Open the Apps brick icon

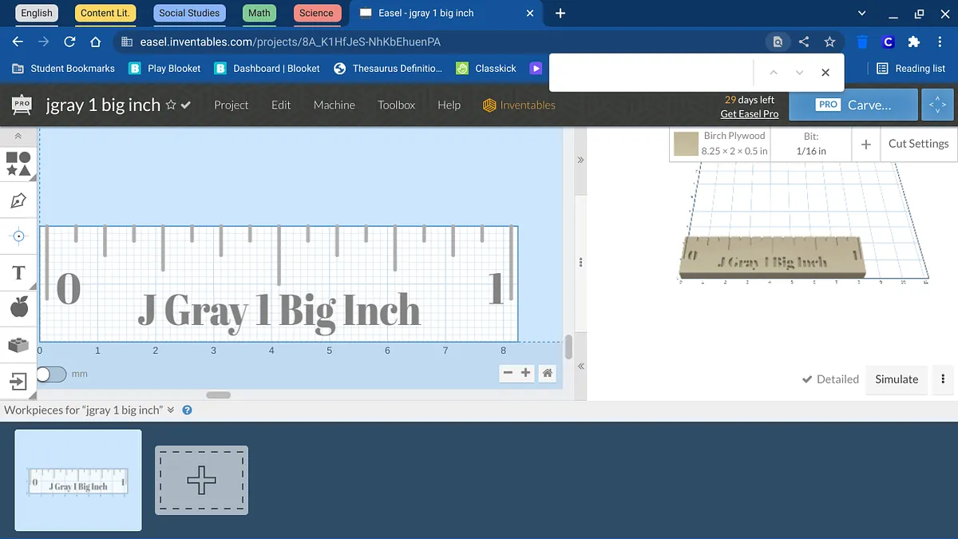(18, 345)
